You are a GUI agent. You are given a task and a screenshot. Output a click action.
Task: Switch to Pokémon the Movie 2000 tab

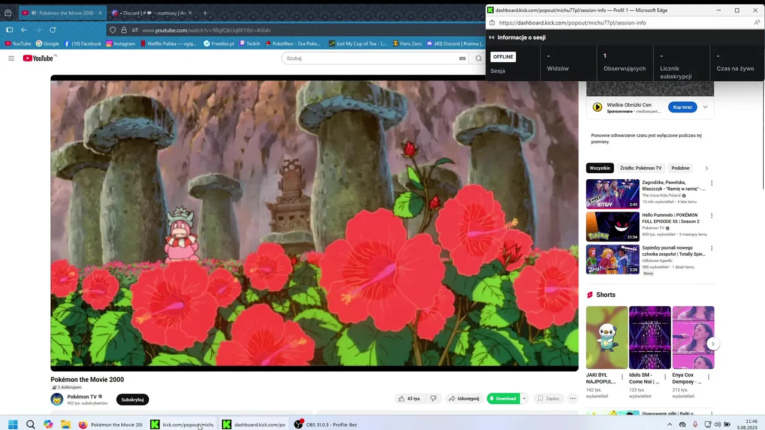tap(61, 13)
